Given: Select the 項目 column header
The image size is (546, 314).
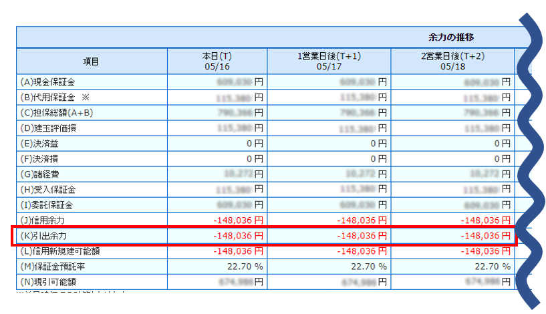Looking at the screenshot, I should click(91, 61).
